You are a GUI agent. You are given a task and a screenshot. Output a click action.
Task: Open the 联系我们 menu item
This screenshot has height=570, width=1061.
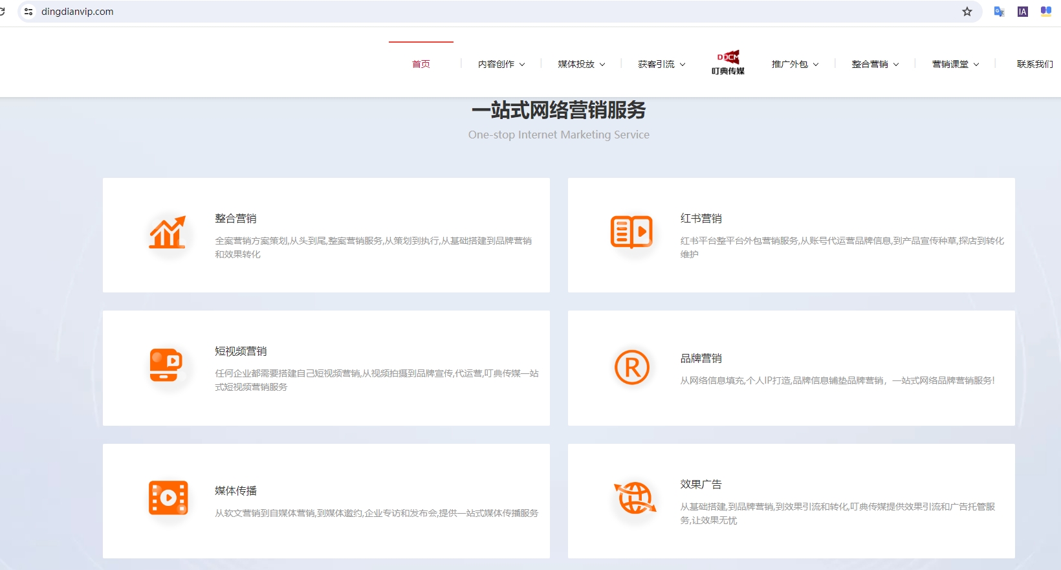[1034, 64]
